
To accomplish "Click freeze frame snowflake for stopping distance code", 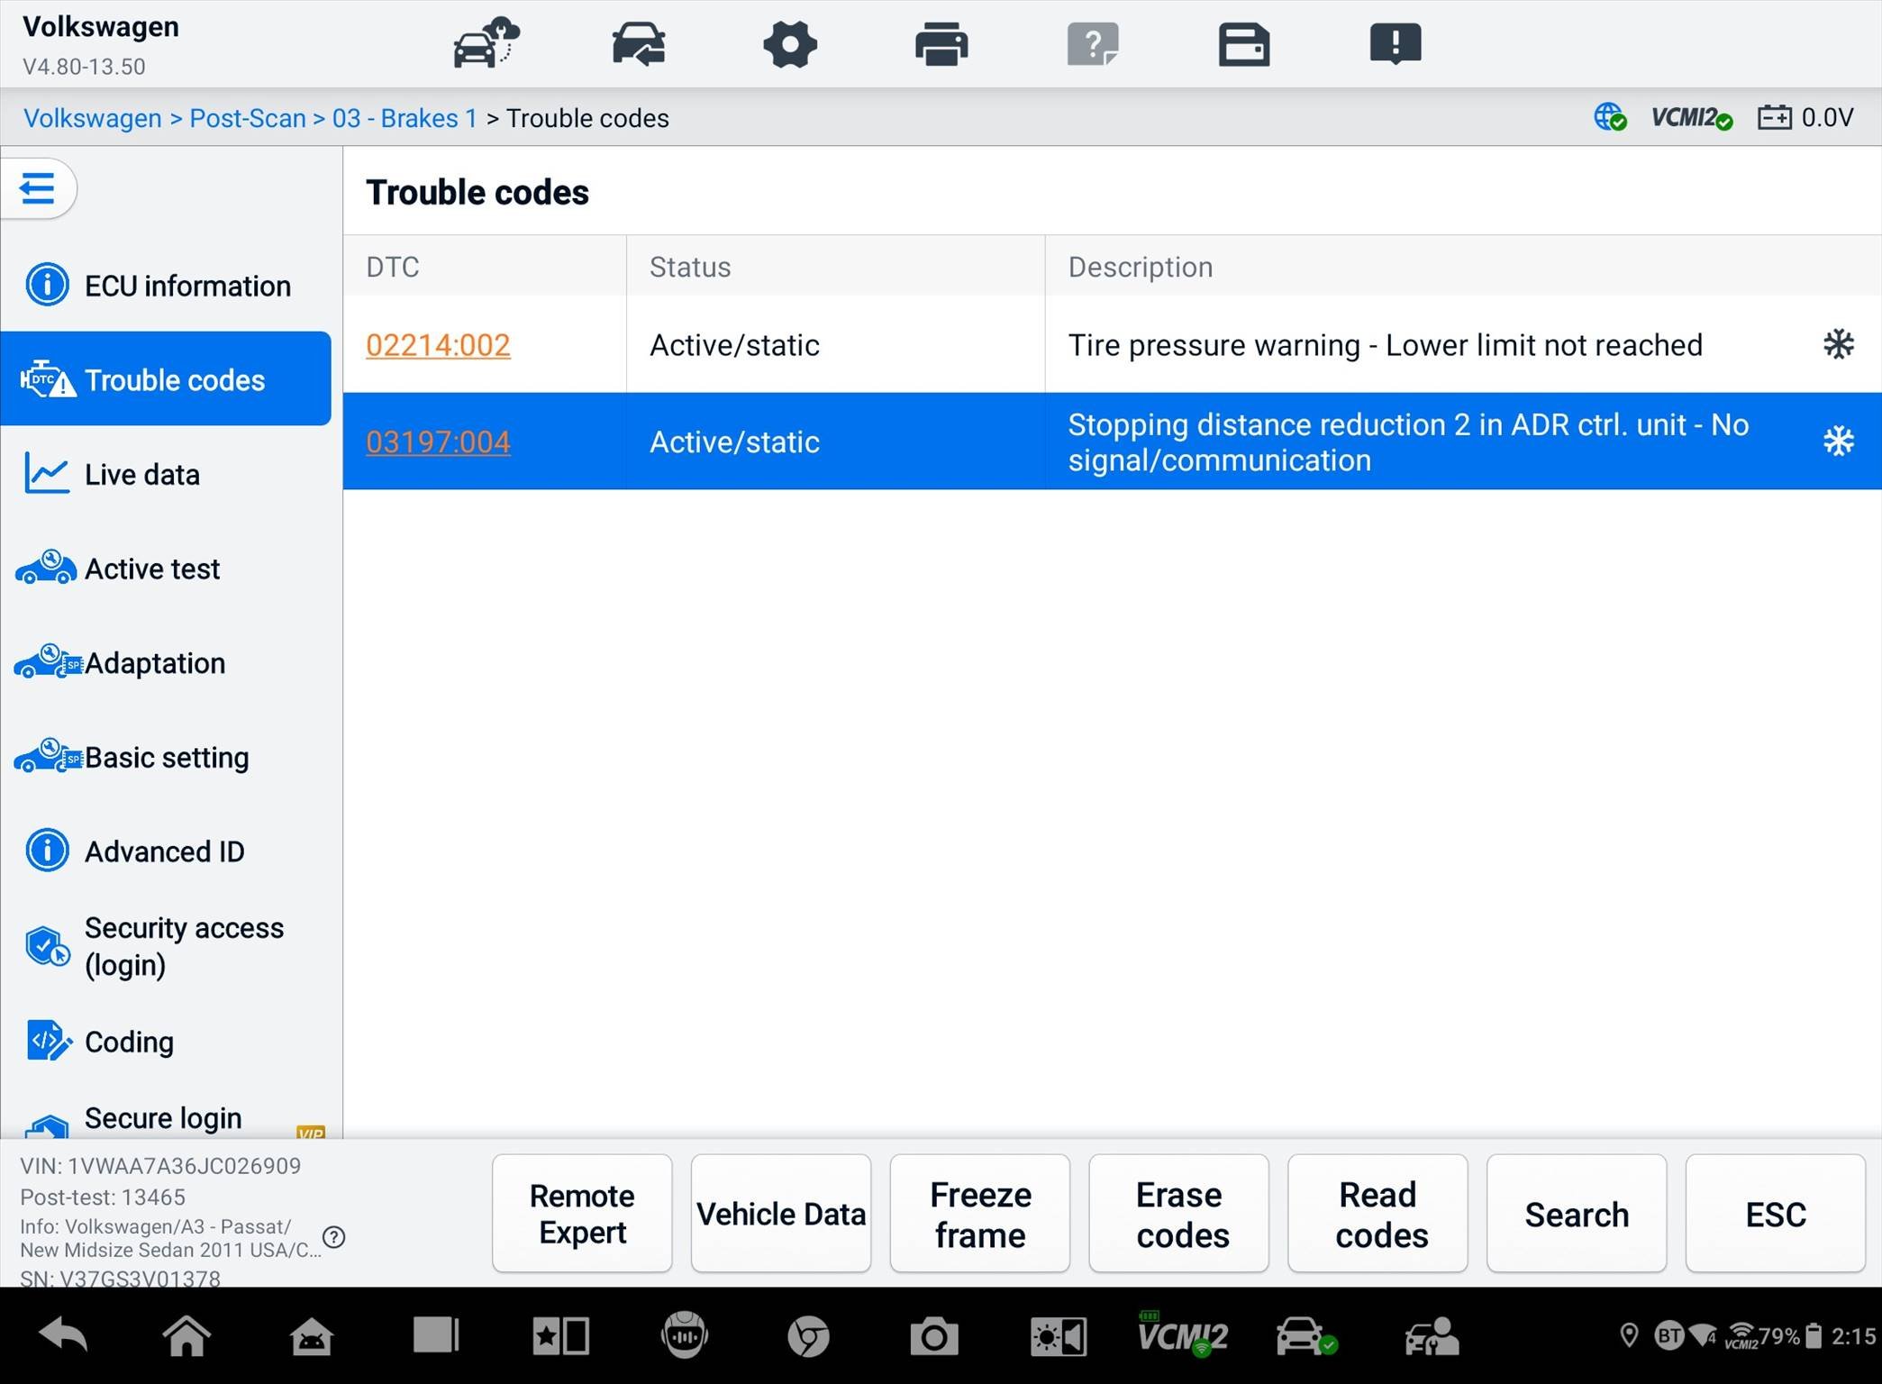I will coord(1838,442).
